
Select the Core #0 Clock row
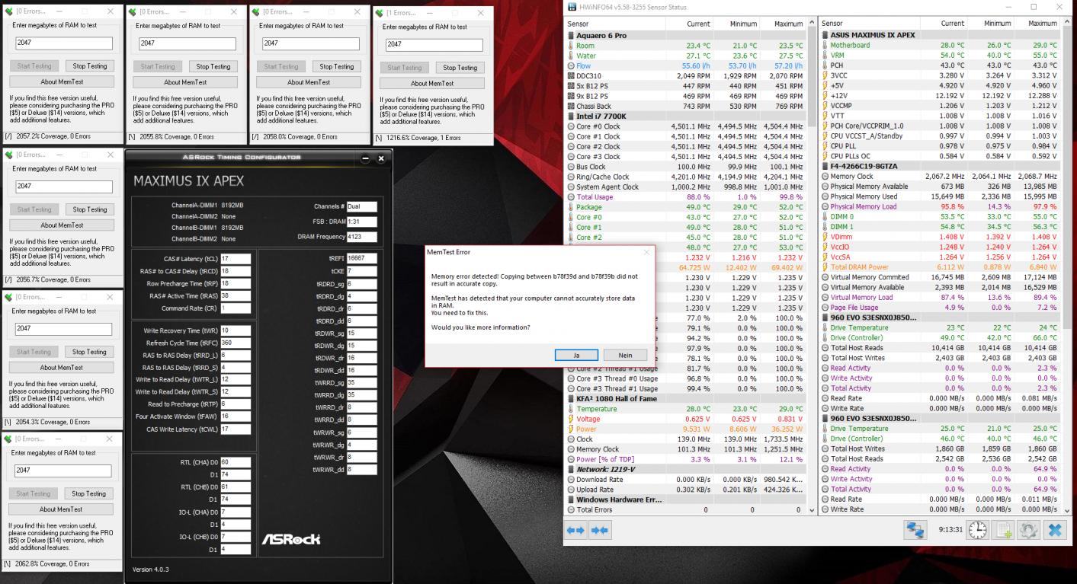coord(686,126)
